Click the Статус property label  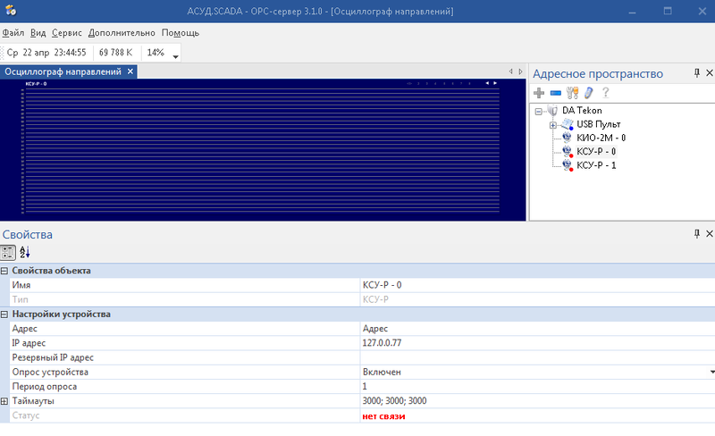point(26,415)
